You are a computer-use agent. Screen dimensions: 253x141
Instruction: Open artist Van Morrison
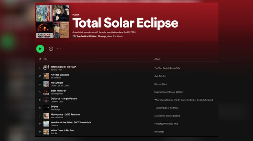57,117
